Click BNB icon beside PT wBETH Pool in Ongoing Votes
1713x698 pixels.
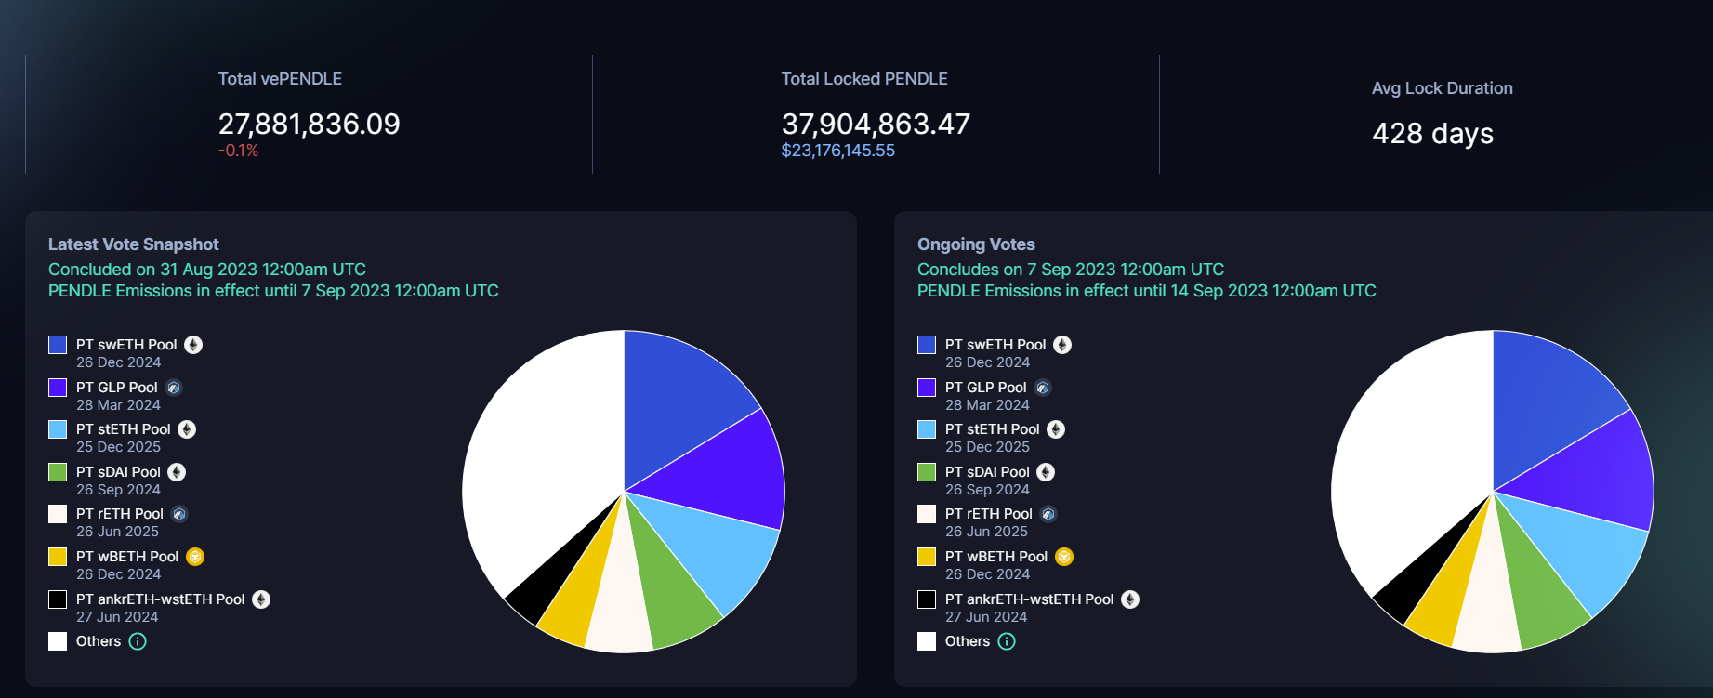1064,557
